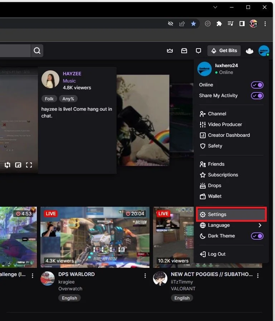The height and width of the screenshot is (321, 275).
Task: Open Settings menu item
Action: tap(231, 214)
